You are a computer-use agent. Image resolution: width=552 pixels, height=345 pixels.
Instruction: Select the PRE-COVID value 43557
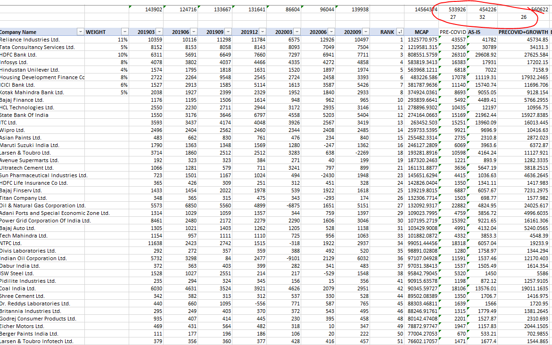[x=453, y=40]
